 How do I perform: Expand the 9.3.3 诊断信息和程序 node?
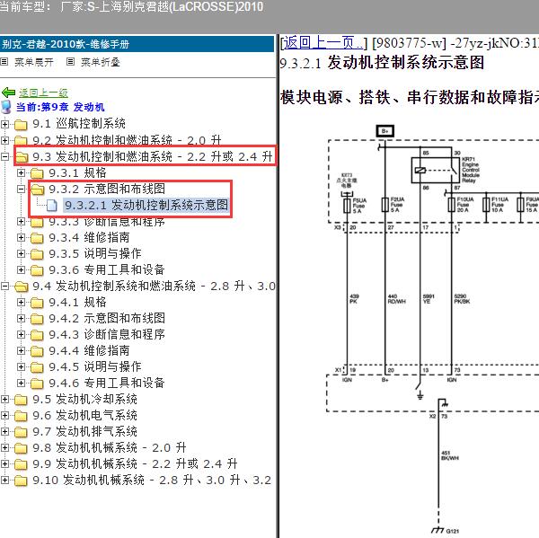pyautogui.click(x=21, y=221)
